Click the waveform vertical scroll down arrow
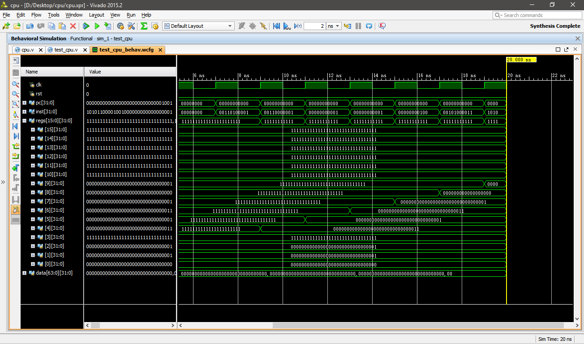Screen dimensions: 584x344 click(x=577, y=318)
